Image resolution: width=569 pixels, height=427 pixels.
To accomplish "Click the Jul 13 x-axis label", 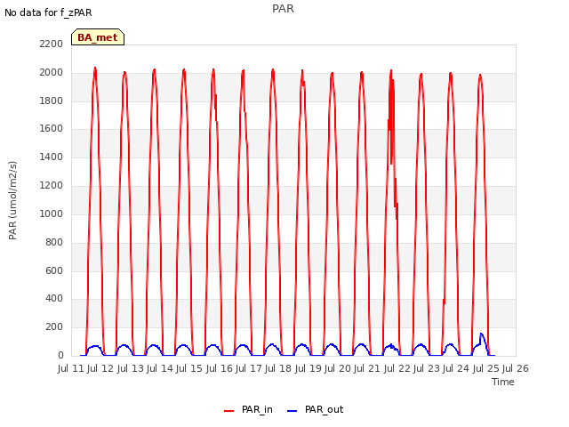I will click(x=131, y=368).
